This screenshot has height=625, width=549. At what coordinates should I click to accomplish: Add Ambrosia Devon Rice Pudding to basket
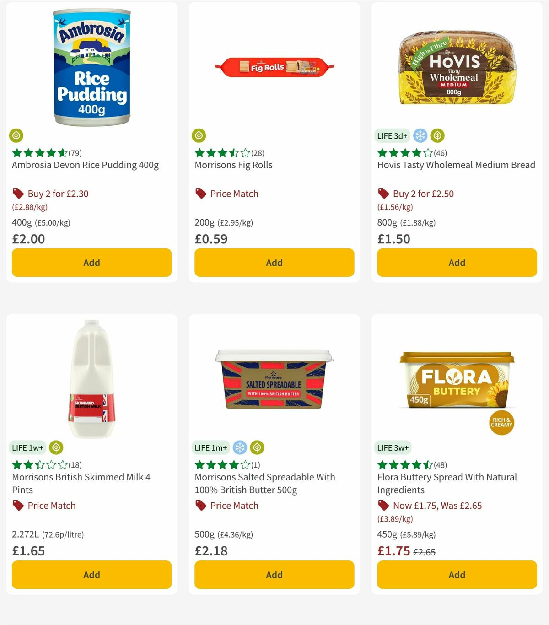tap(91, 263)
